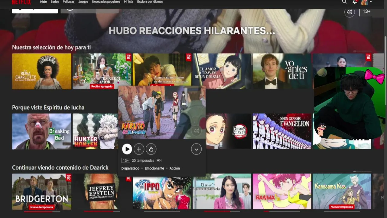Open Juegos menu item
The width and height of the screenshot is (387, 218).
tap(83, 2)
